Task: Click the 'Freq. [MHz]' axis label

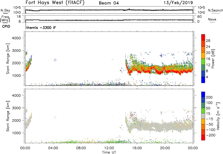Action: pos(5,19)
